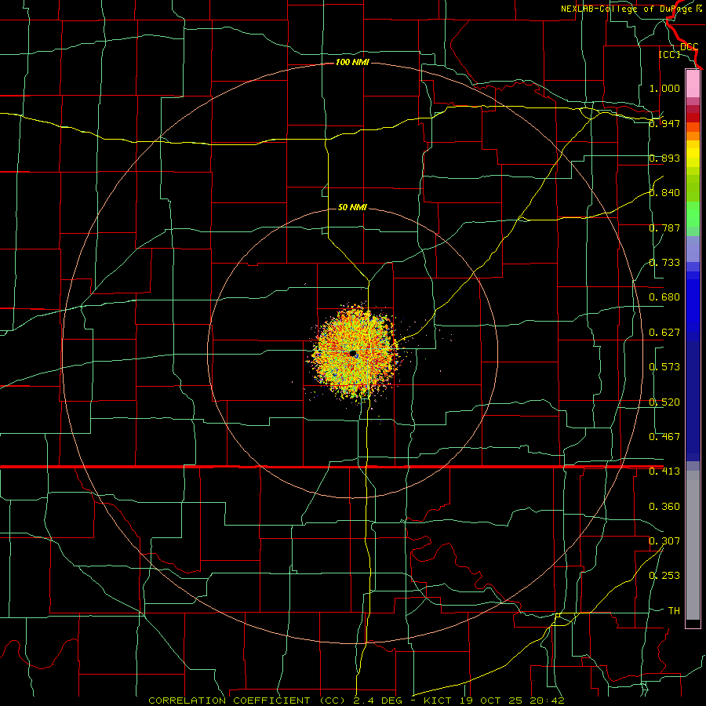
Task: Select the 0.733 legend value
Action: click(x=664, y=263)
